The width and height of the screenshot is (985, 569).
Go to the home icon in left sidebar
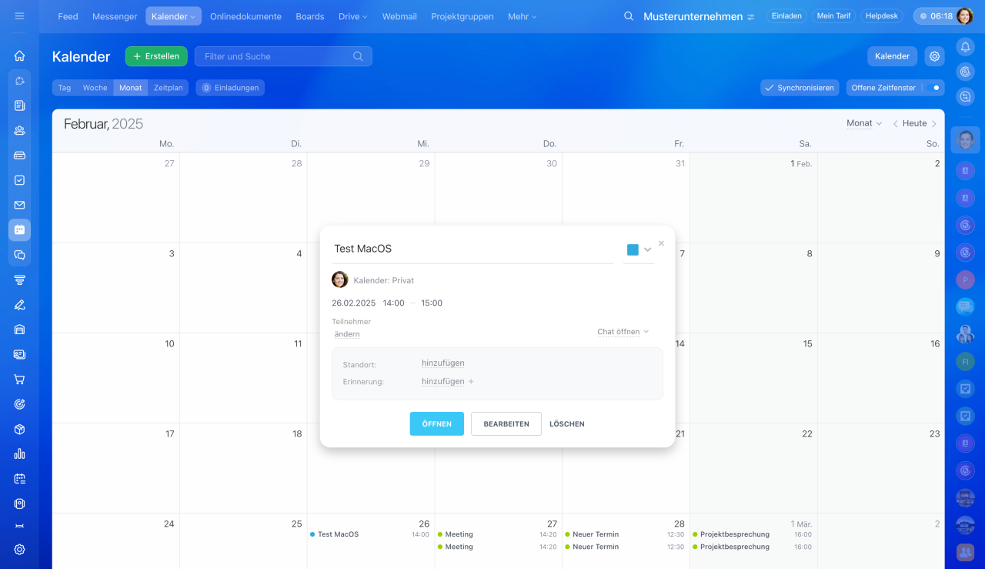coord(19,55)
